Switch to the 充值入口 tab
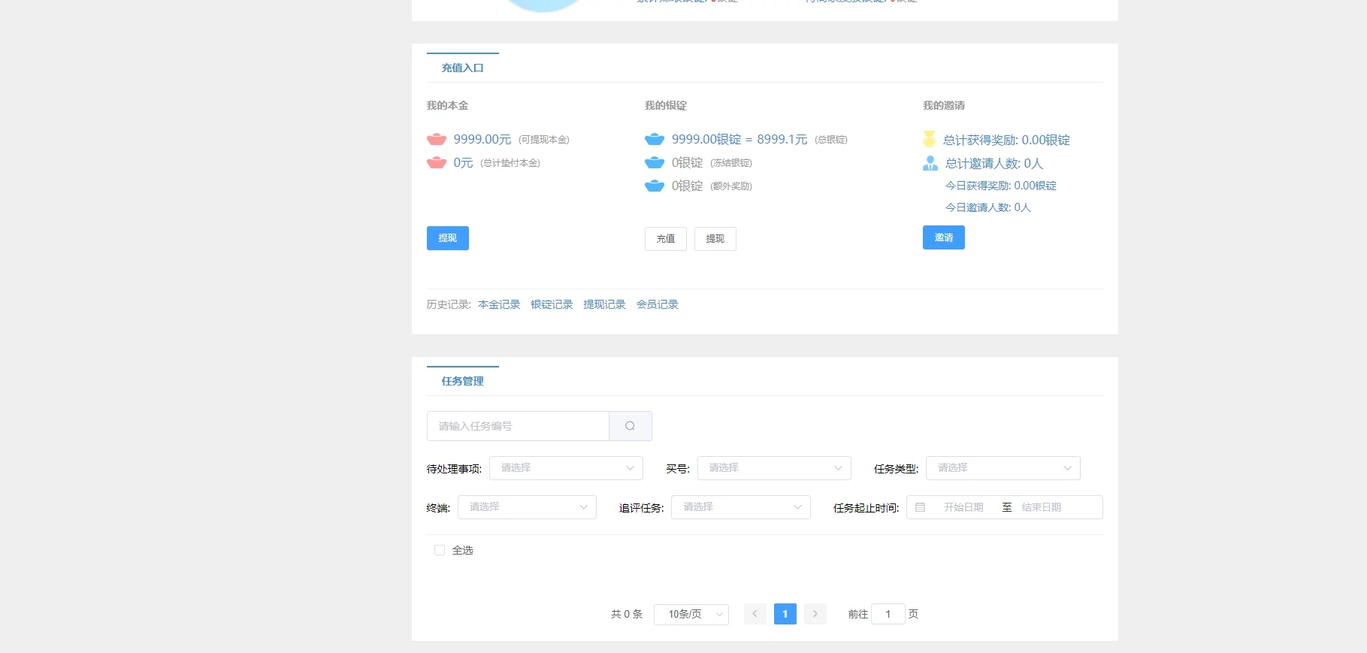The width and height of the screenshot is (1367, 653). tap(463, 68)
